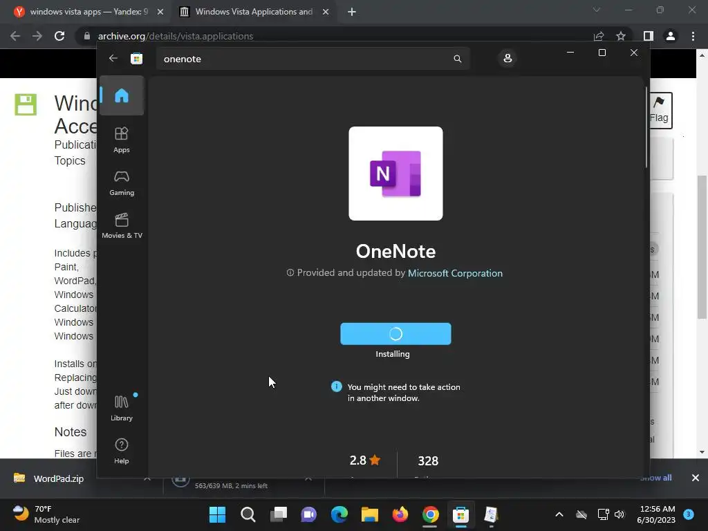Open File Explorer from taskbar

(x=369, y=514)
